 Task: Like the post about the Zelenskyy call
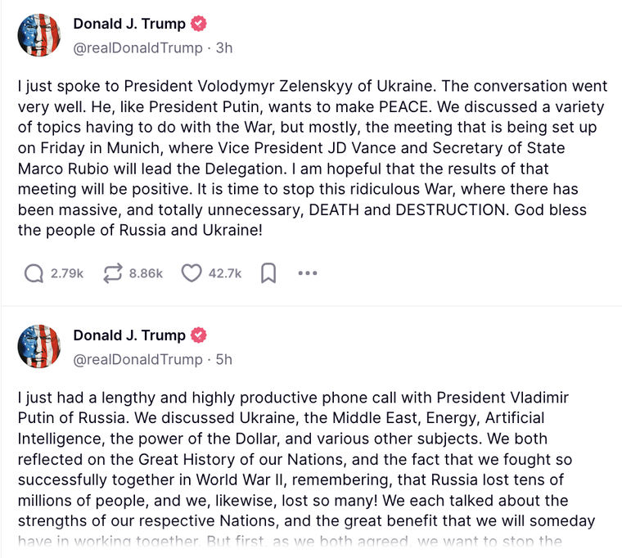point(191,273)
